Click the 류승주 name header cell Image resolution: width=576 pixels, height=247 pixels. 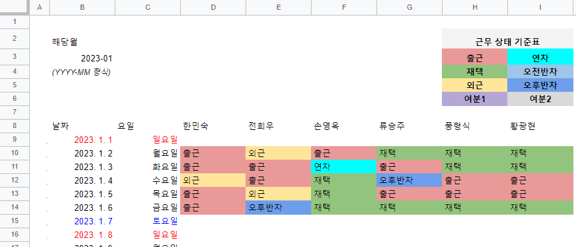coord(409,126)
